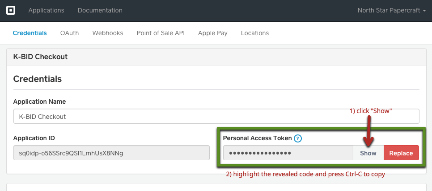Click the red Replace button
The width and height of the screenshot is (432, 191).
click(x=401, y=153)
